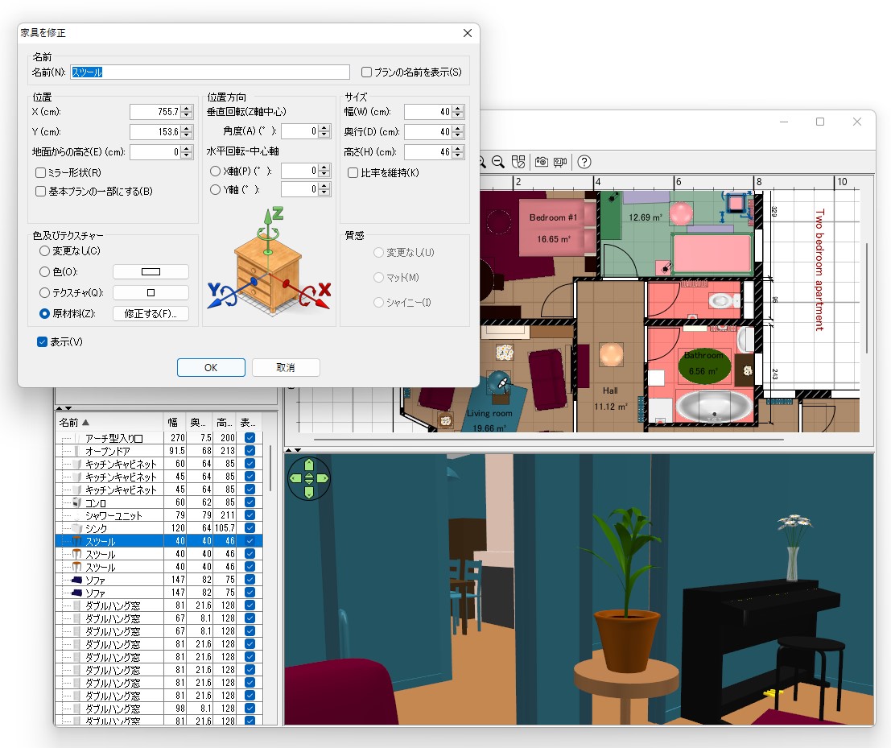Collapse 3D view using the small down arrow above it
Screen dimensions: 891x748
click(297, 449)
